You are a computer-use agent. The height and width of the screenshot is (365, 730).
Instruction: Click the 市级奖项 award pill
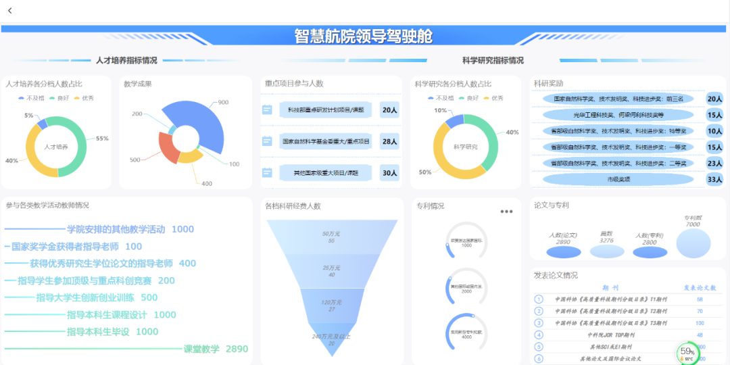coord(618,179)
